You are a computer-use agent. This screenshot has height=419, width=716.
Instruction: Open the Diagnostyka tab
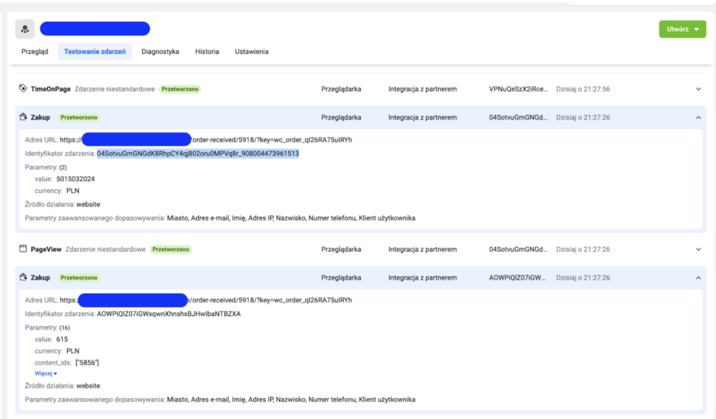click(160, 52)
